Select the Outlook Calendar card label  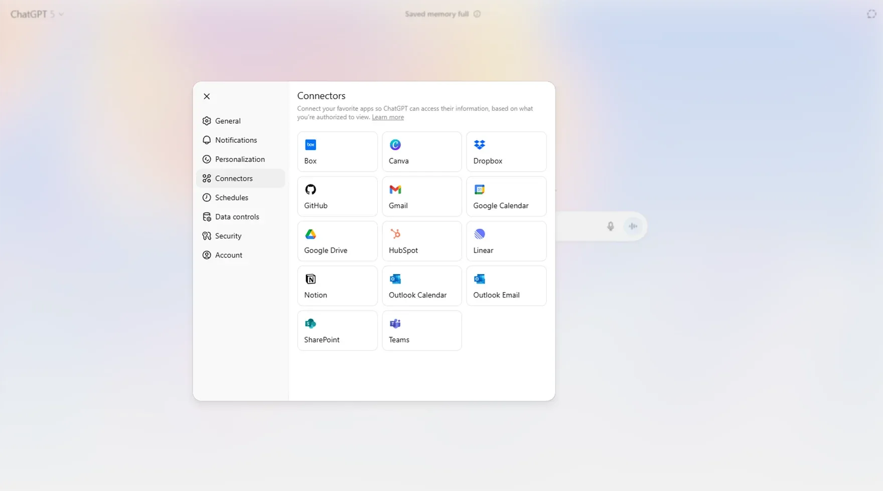417,295
